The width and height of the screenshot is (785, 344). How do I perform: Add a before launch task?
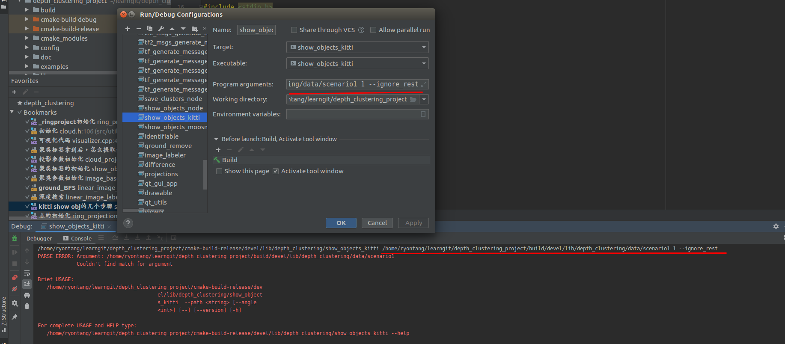218,150
